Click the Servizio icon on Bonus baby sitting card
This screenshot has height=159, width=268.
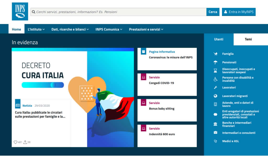coord(143,103)
